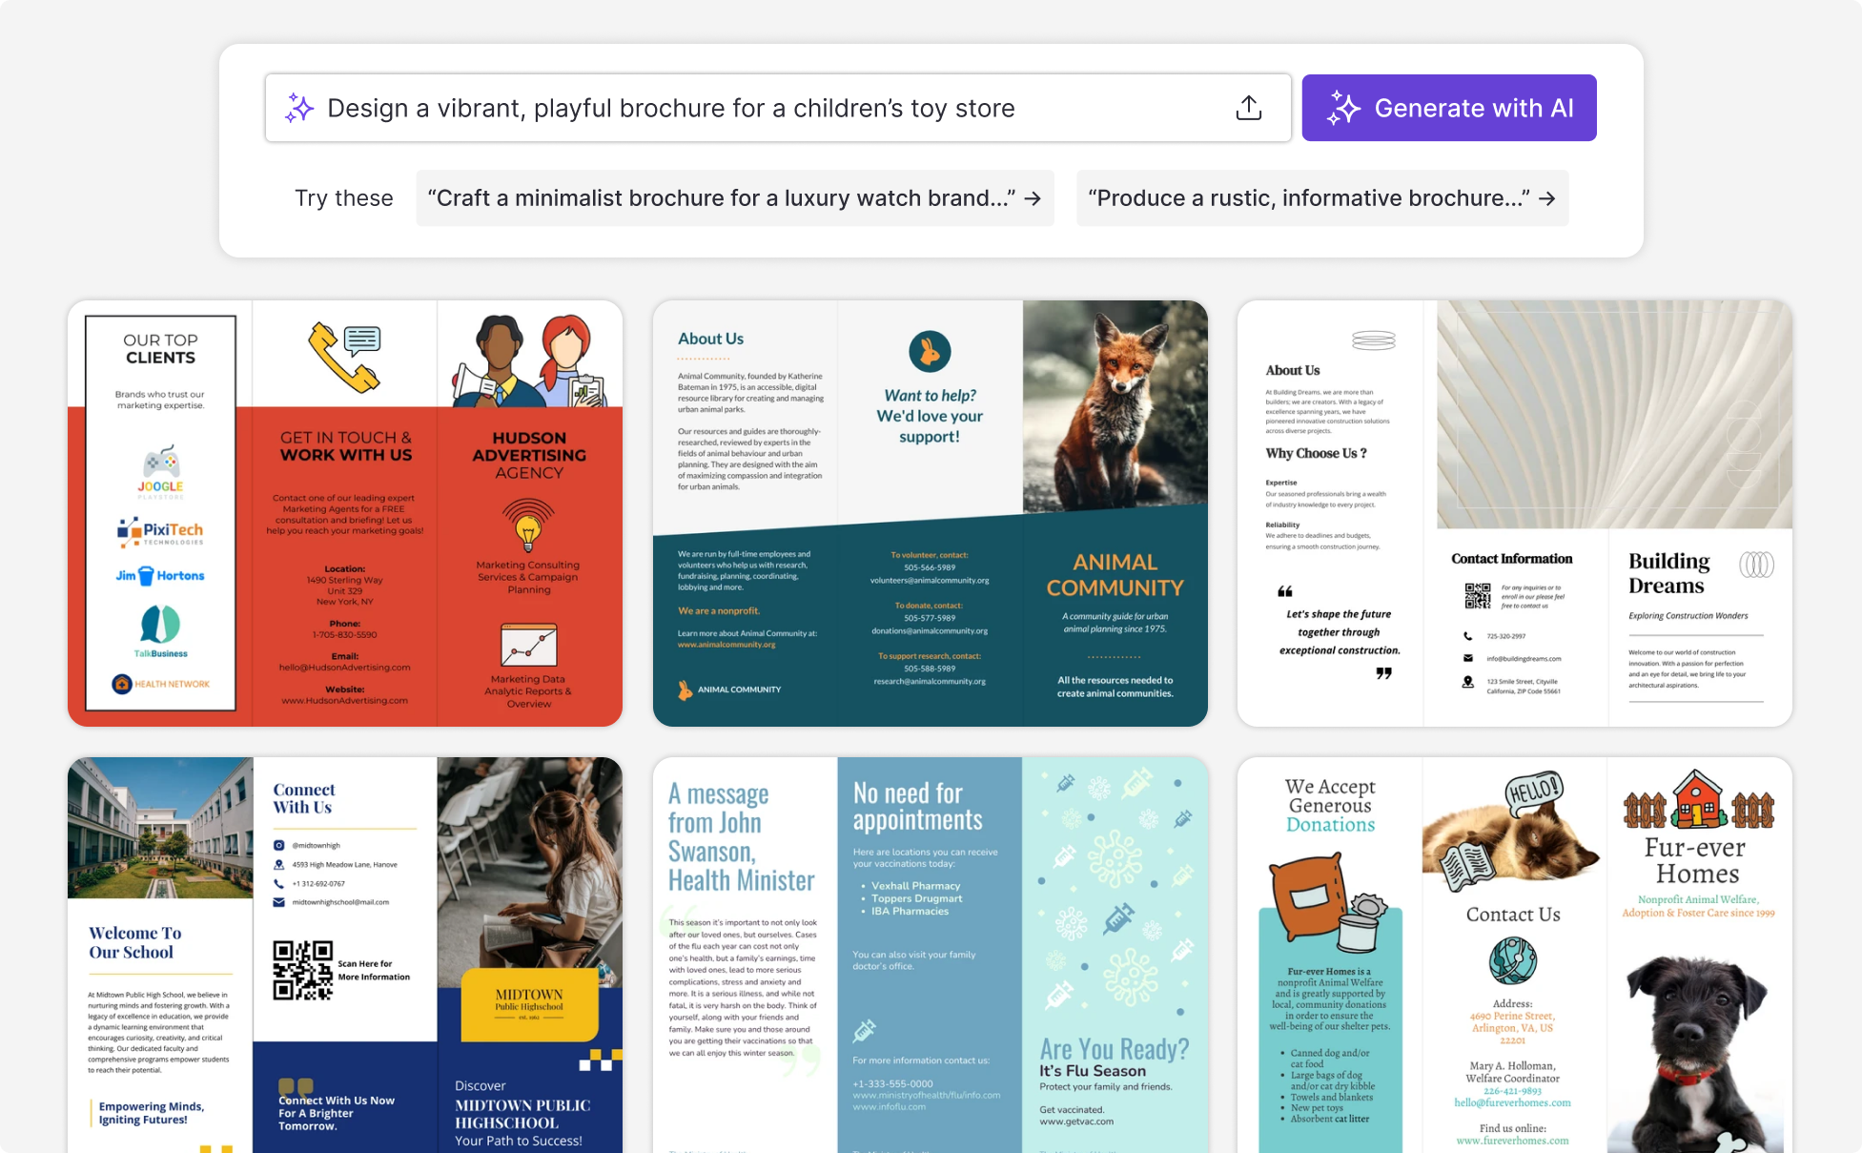Click the arrow on the luxury watch suggestion
This screenshot has height=1153, width=1862.
pyautogui.click(x=1033, y=198)
